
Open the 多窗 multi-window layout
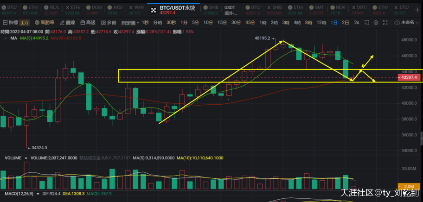pyautogui.click(x=109, y=22)
